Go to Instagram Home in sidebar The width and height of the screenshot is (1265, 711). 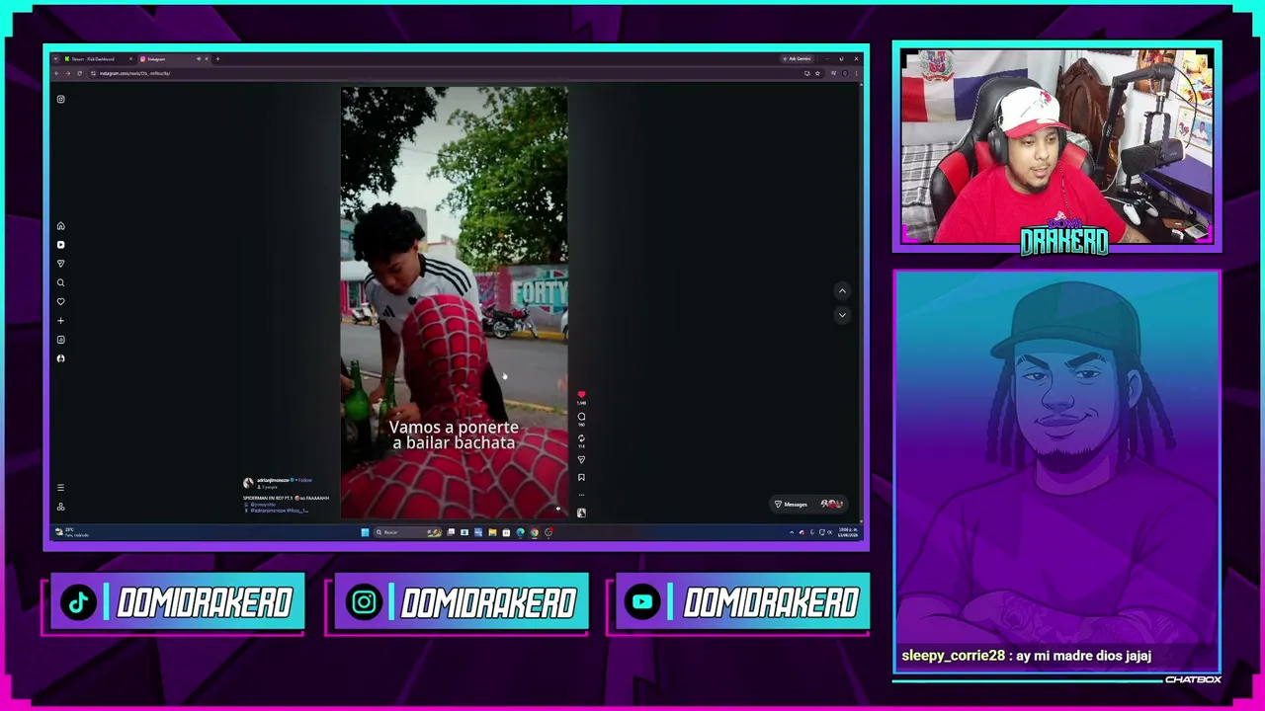tap(60, 226)
